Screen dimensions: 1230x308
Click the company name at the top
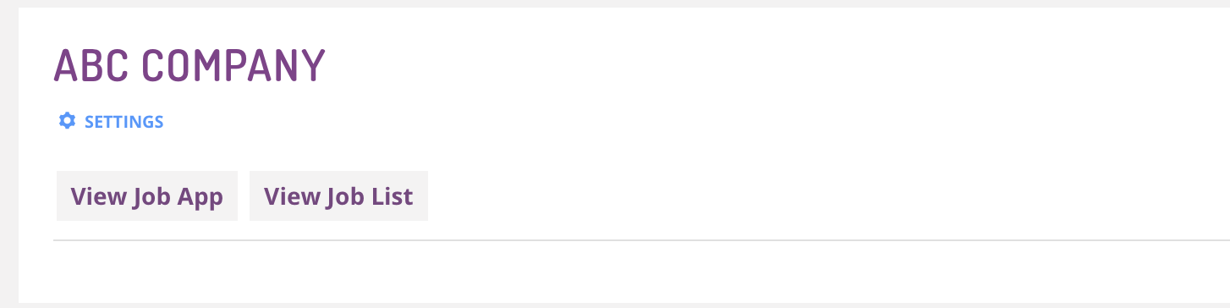[189, 65]
